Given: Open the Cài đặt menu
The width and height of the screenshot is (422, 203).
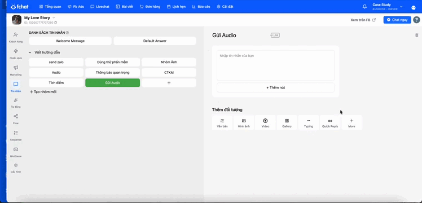Looking at the screenshot, I should [x=225, y=7].
